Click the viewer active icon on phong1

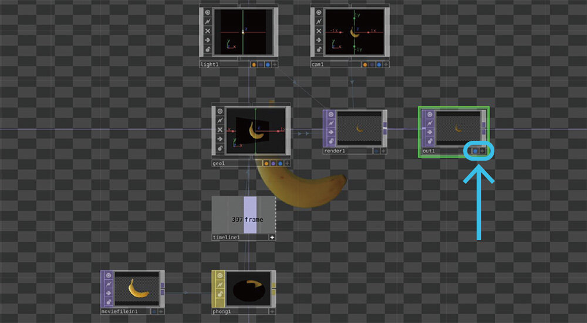(220, 276)
